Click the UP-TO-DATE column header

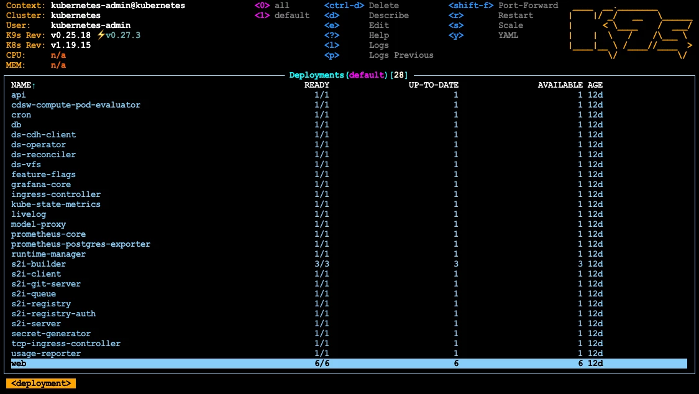pos(433,85)
